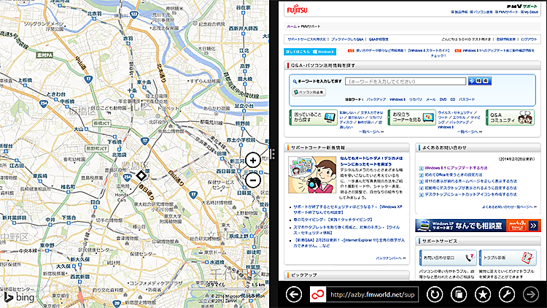Viewport: 547px width, 308px height.
Task: Open the wrench Page tools in Internet Explorer
Action: (x=507, y=295)
